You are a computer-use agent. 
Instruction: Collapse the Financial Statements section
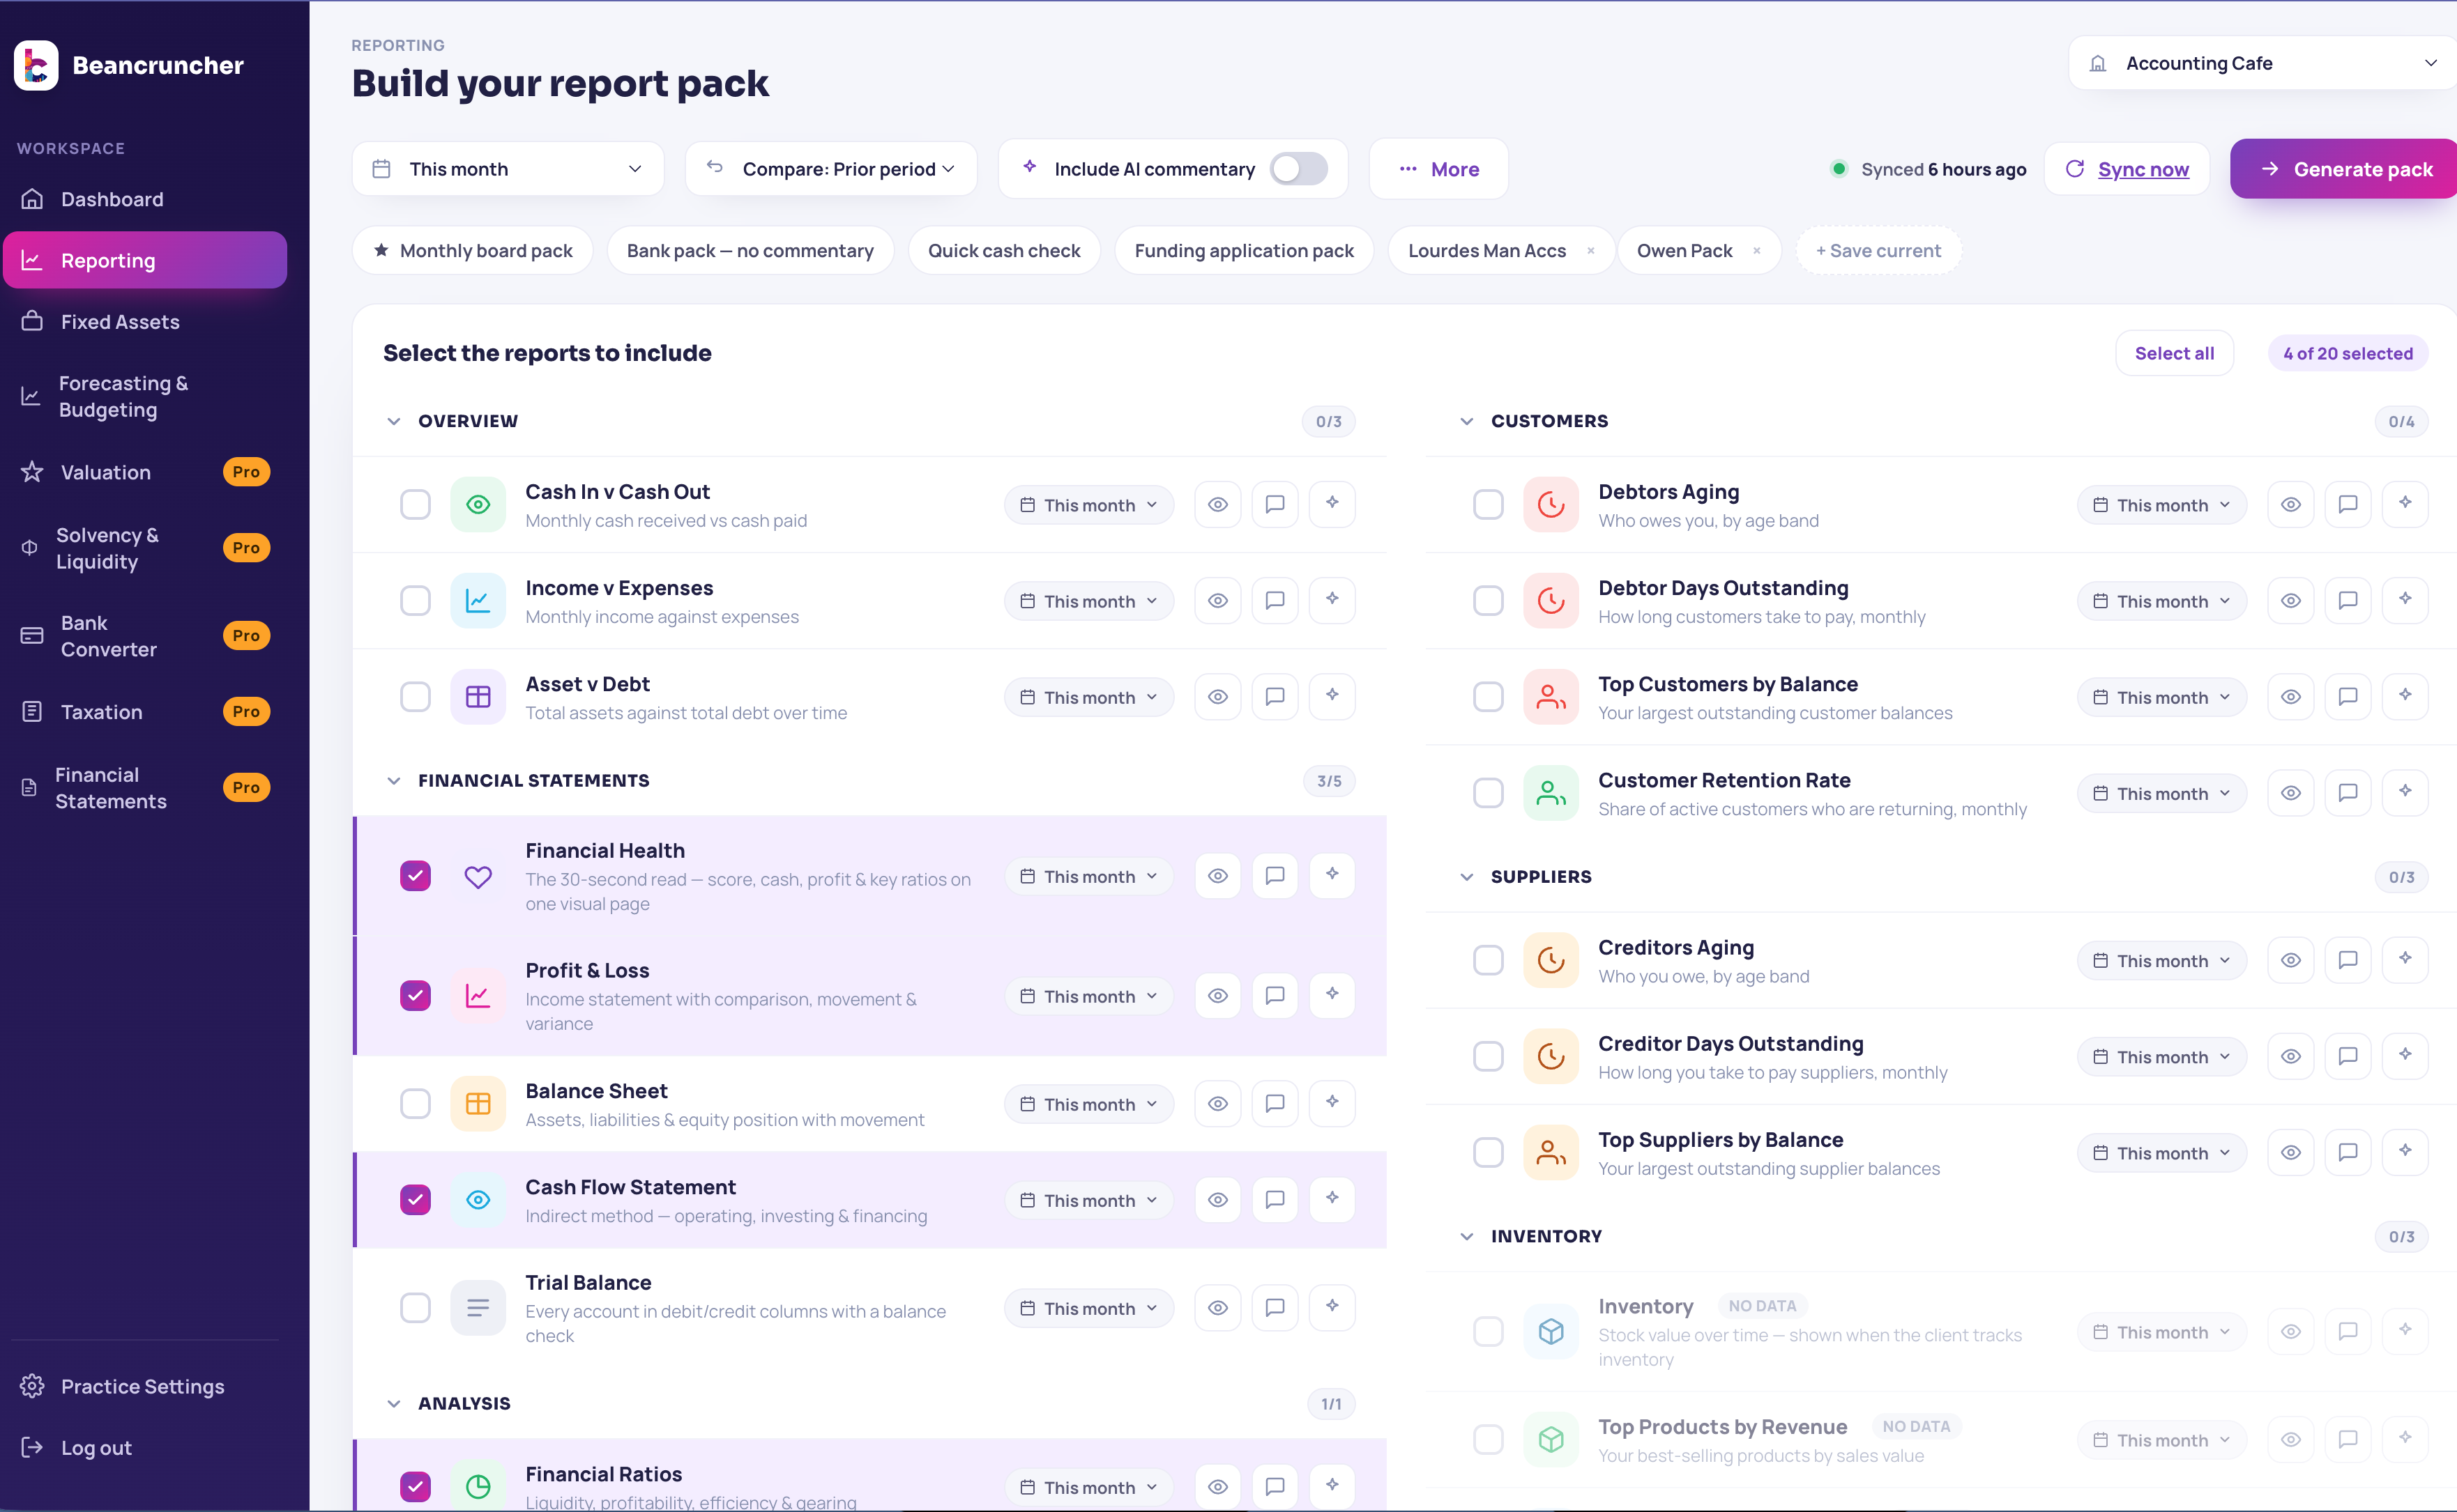(394, 781)
